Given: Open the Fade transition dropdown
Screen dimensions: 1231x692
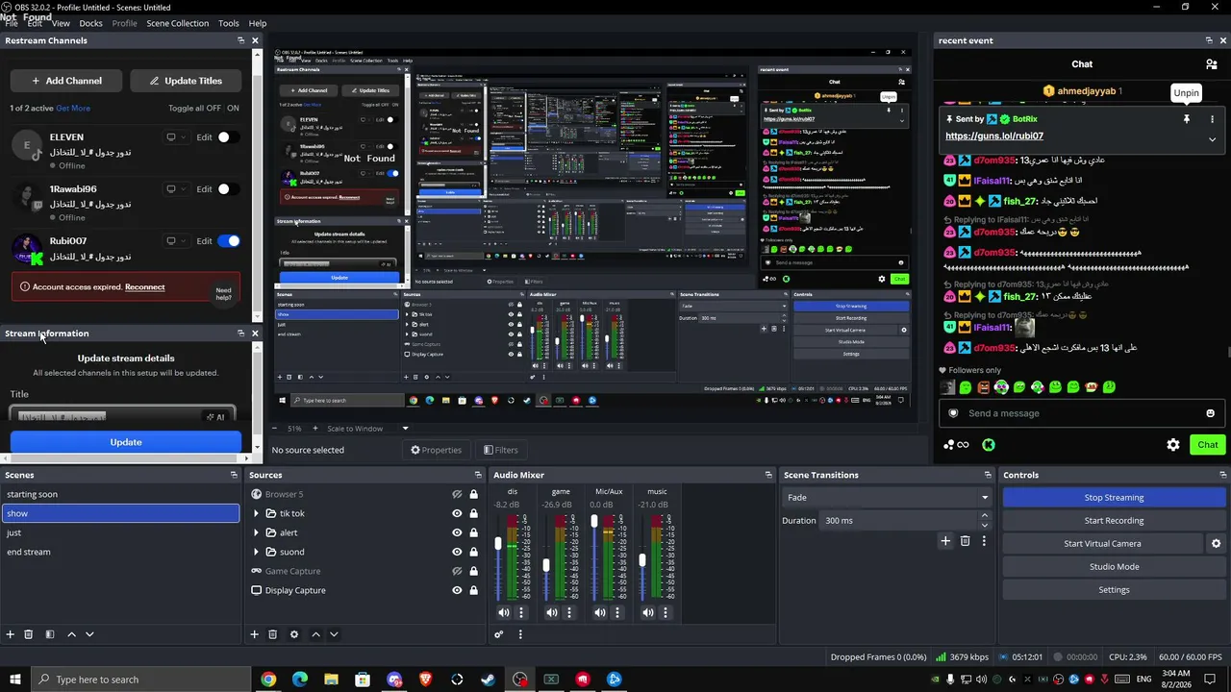Looking at the screenshot, I should coord(887,498).
